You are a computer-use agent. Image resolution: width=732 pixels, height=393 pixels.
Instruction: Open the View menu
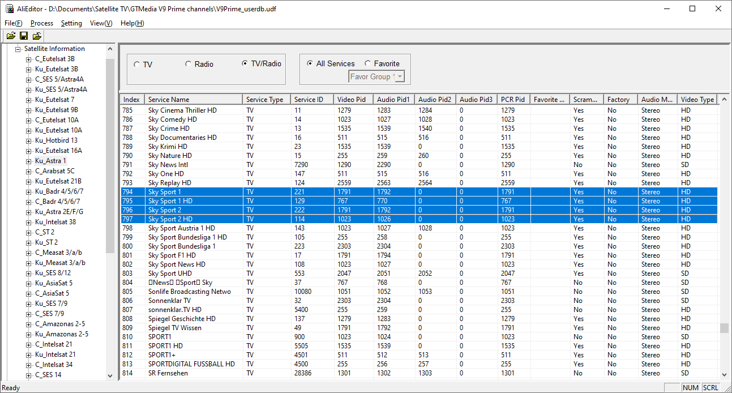pos(101,23)
